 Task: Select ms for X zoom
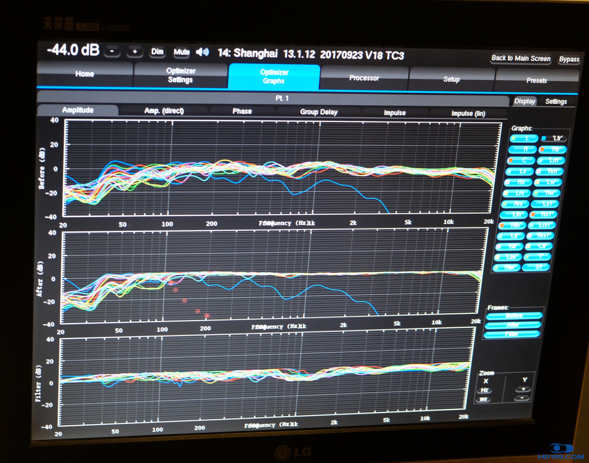(x=485, y=400)
